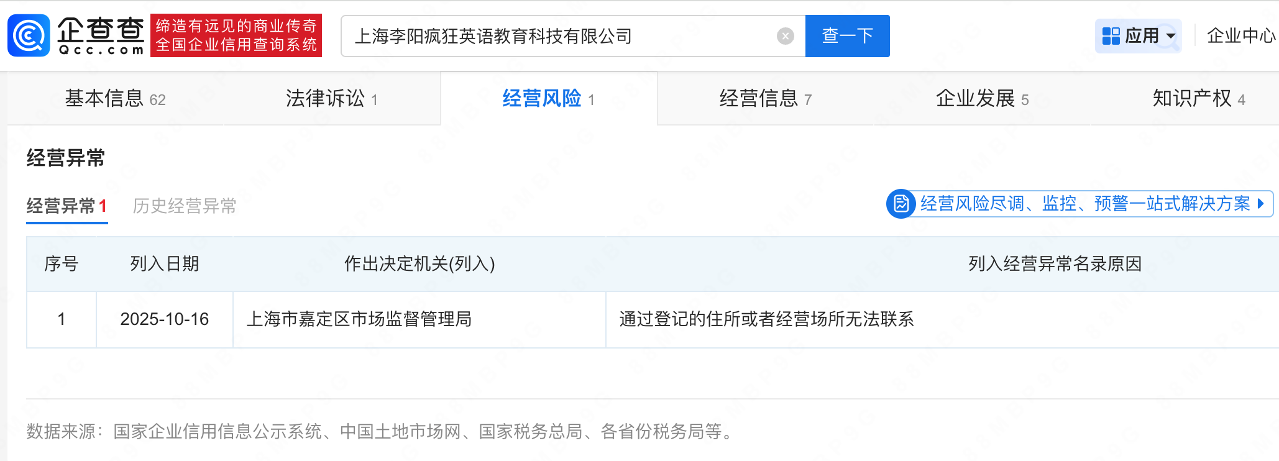Click the risk report document icon
1279x461 pixels.
pos(901,204)
